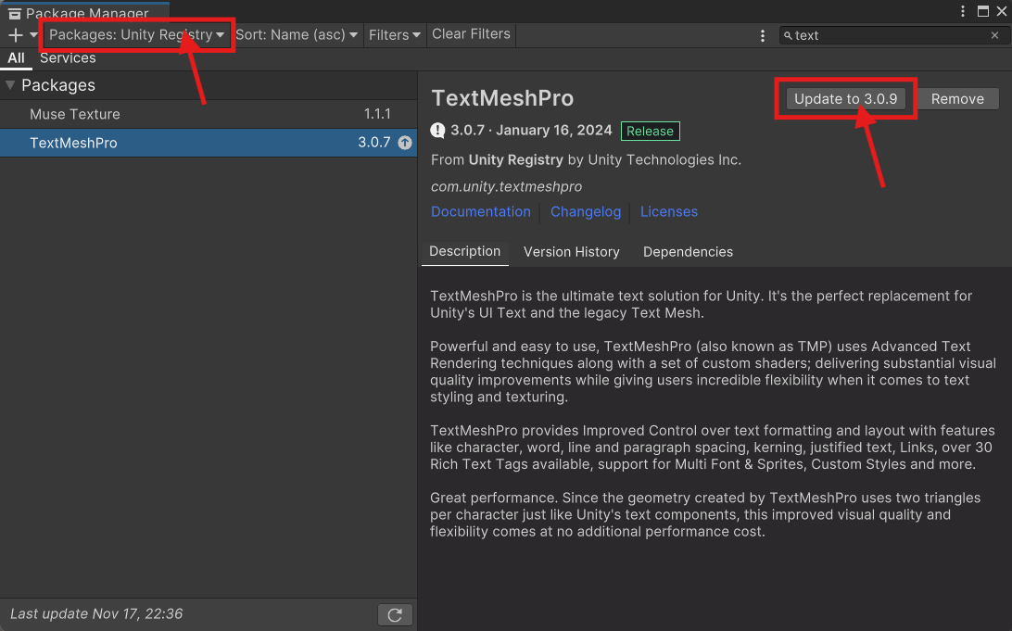Switch to the Dependencies tab
The width and height of the screenshot is (1012, 631).
click(x=688, y=252)
